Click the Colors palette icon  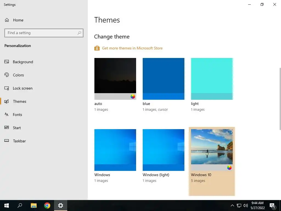tap(7, 75)
